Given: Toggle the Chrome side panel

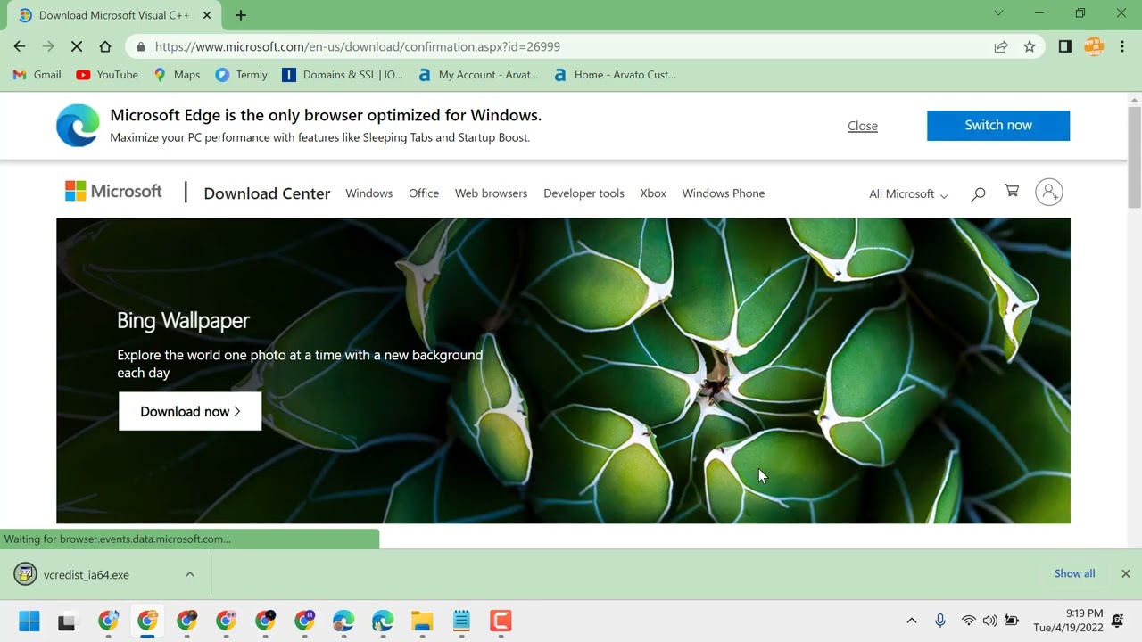Looking at the screenshot, I should click(1064, 46).
